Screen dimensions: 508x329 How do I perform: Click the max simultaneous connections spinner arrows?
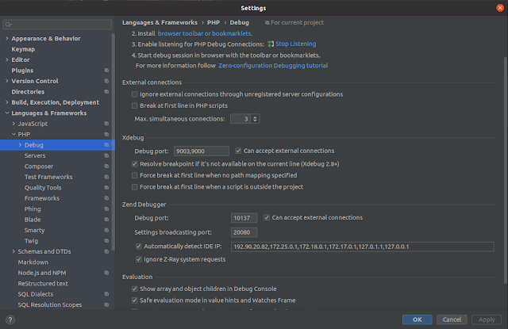pos(256,119)
